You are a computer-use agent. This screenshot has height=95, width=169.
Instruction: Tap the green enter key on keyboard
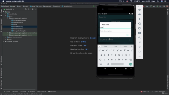[x=131, y=64]
